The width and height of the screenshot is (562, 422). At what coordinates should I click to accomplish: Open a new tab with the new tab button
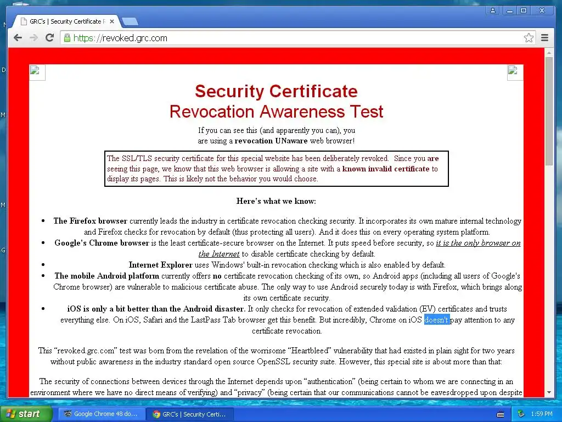[x=130, y=22]
